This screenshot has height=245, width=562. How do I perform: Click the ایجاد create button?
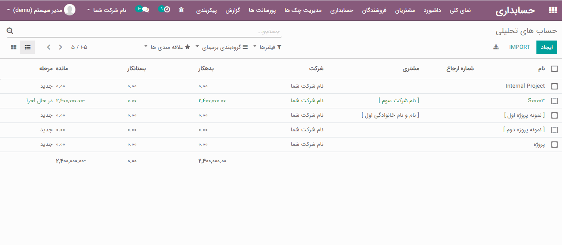click(x=547, y=47)
